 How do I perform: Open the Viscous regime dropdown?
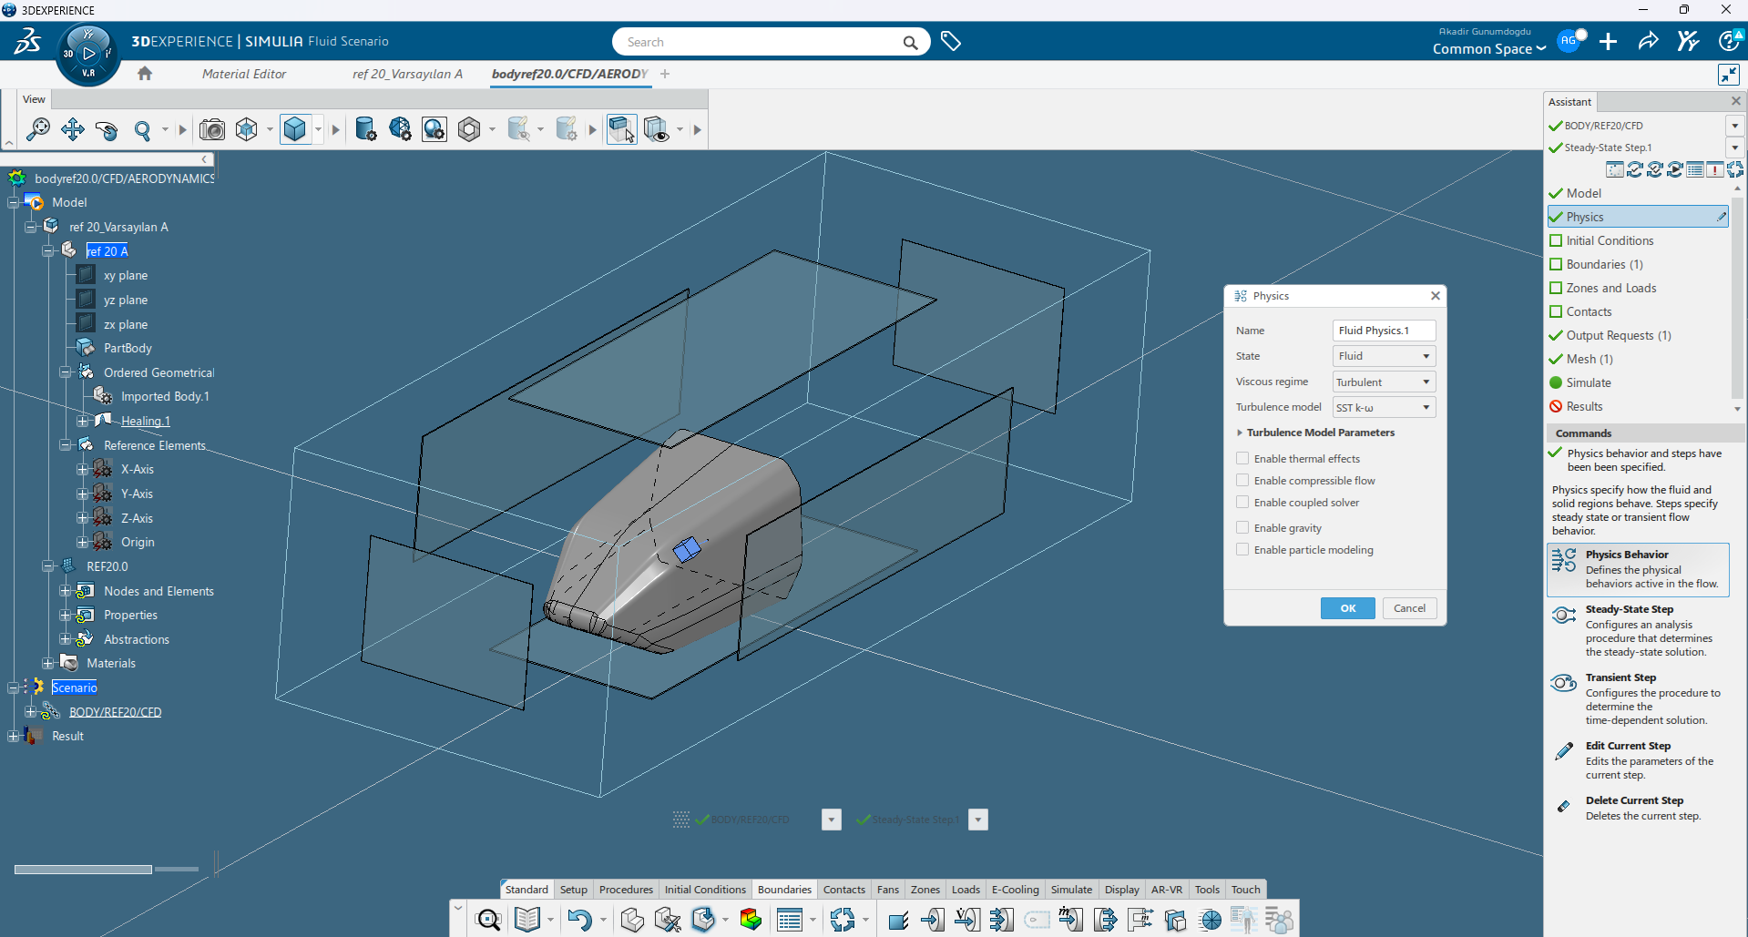coord(1384,382)
